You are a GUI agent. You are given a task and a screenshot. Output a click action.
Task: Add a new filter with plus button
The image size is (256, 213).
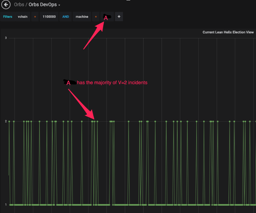coord(119,17)
